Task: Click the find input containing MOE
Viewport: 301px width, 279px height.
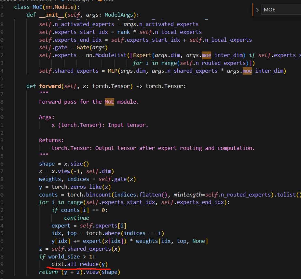Action: 280,10
